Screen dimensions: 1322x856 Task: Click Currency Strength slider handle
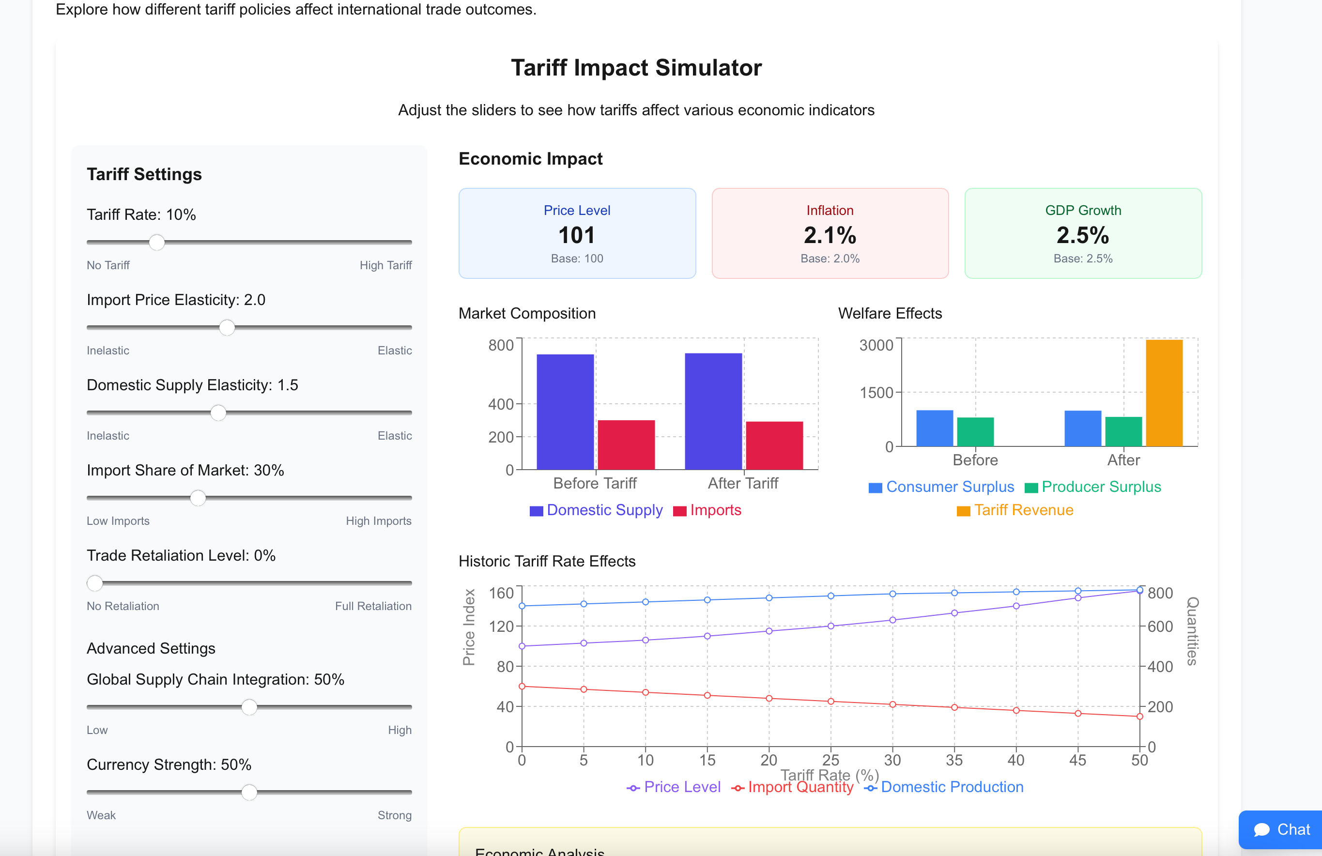pos(249,792)
